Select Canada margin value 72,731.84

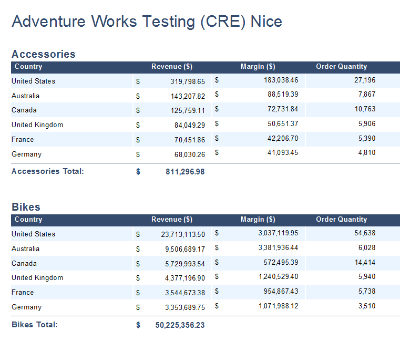[283, 109]
